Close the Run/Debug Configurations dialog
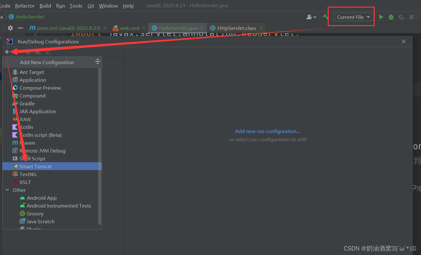Image resolution: width=421 pixels, height=255 pixels. pyautogui.click(x=404, y=42)
